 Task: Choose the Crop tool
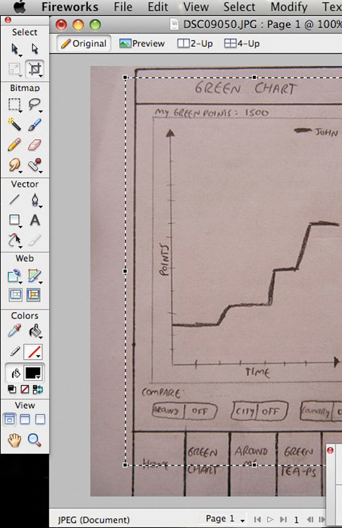[35, 69]
